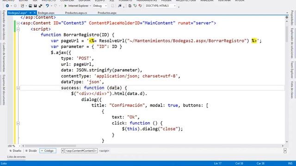Open Cuadro de herramientas side tab

pos(4,57)
